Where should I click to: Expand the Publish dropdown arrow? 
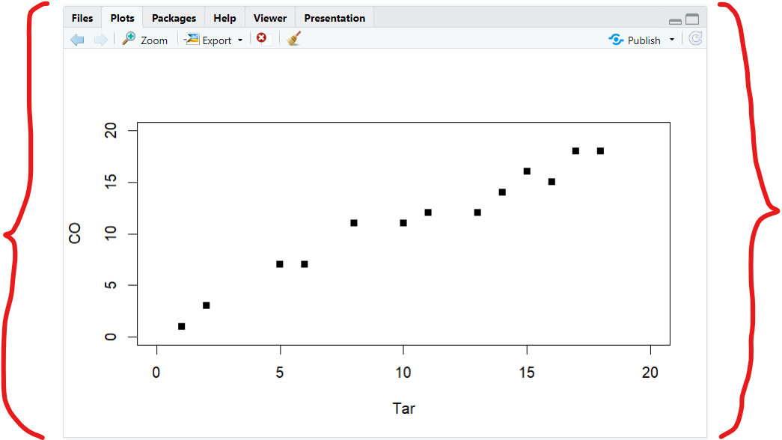(672, 40)
